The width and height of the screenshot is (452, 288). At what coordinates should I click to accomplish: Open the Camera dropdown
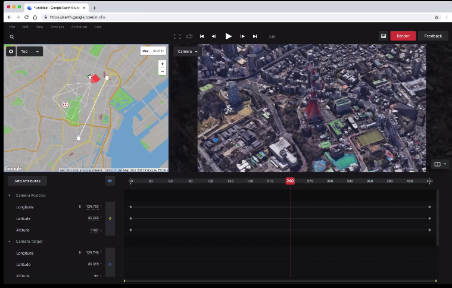[188, 52]
